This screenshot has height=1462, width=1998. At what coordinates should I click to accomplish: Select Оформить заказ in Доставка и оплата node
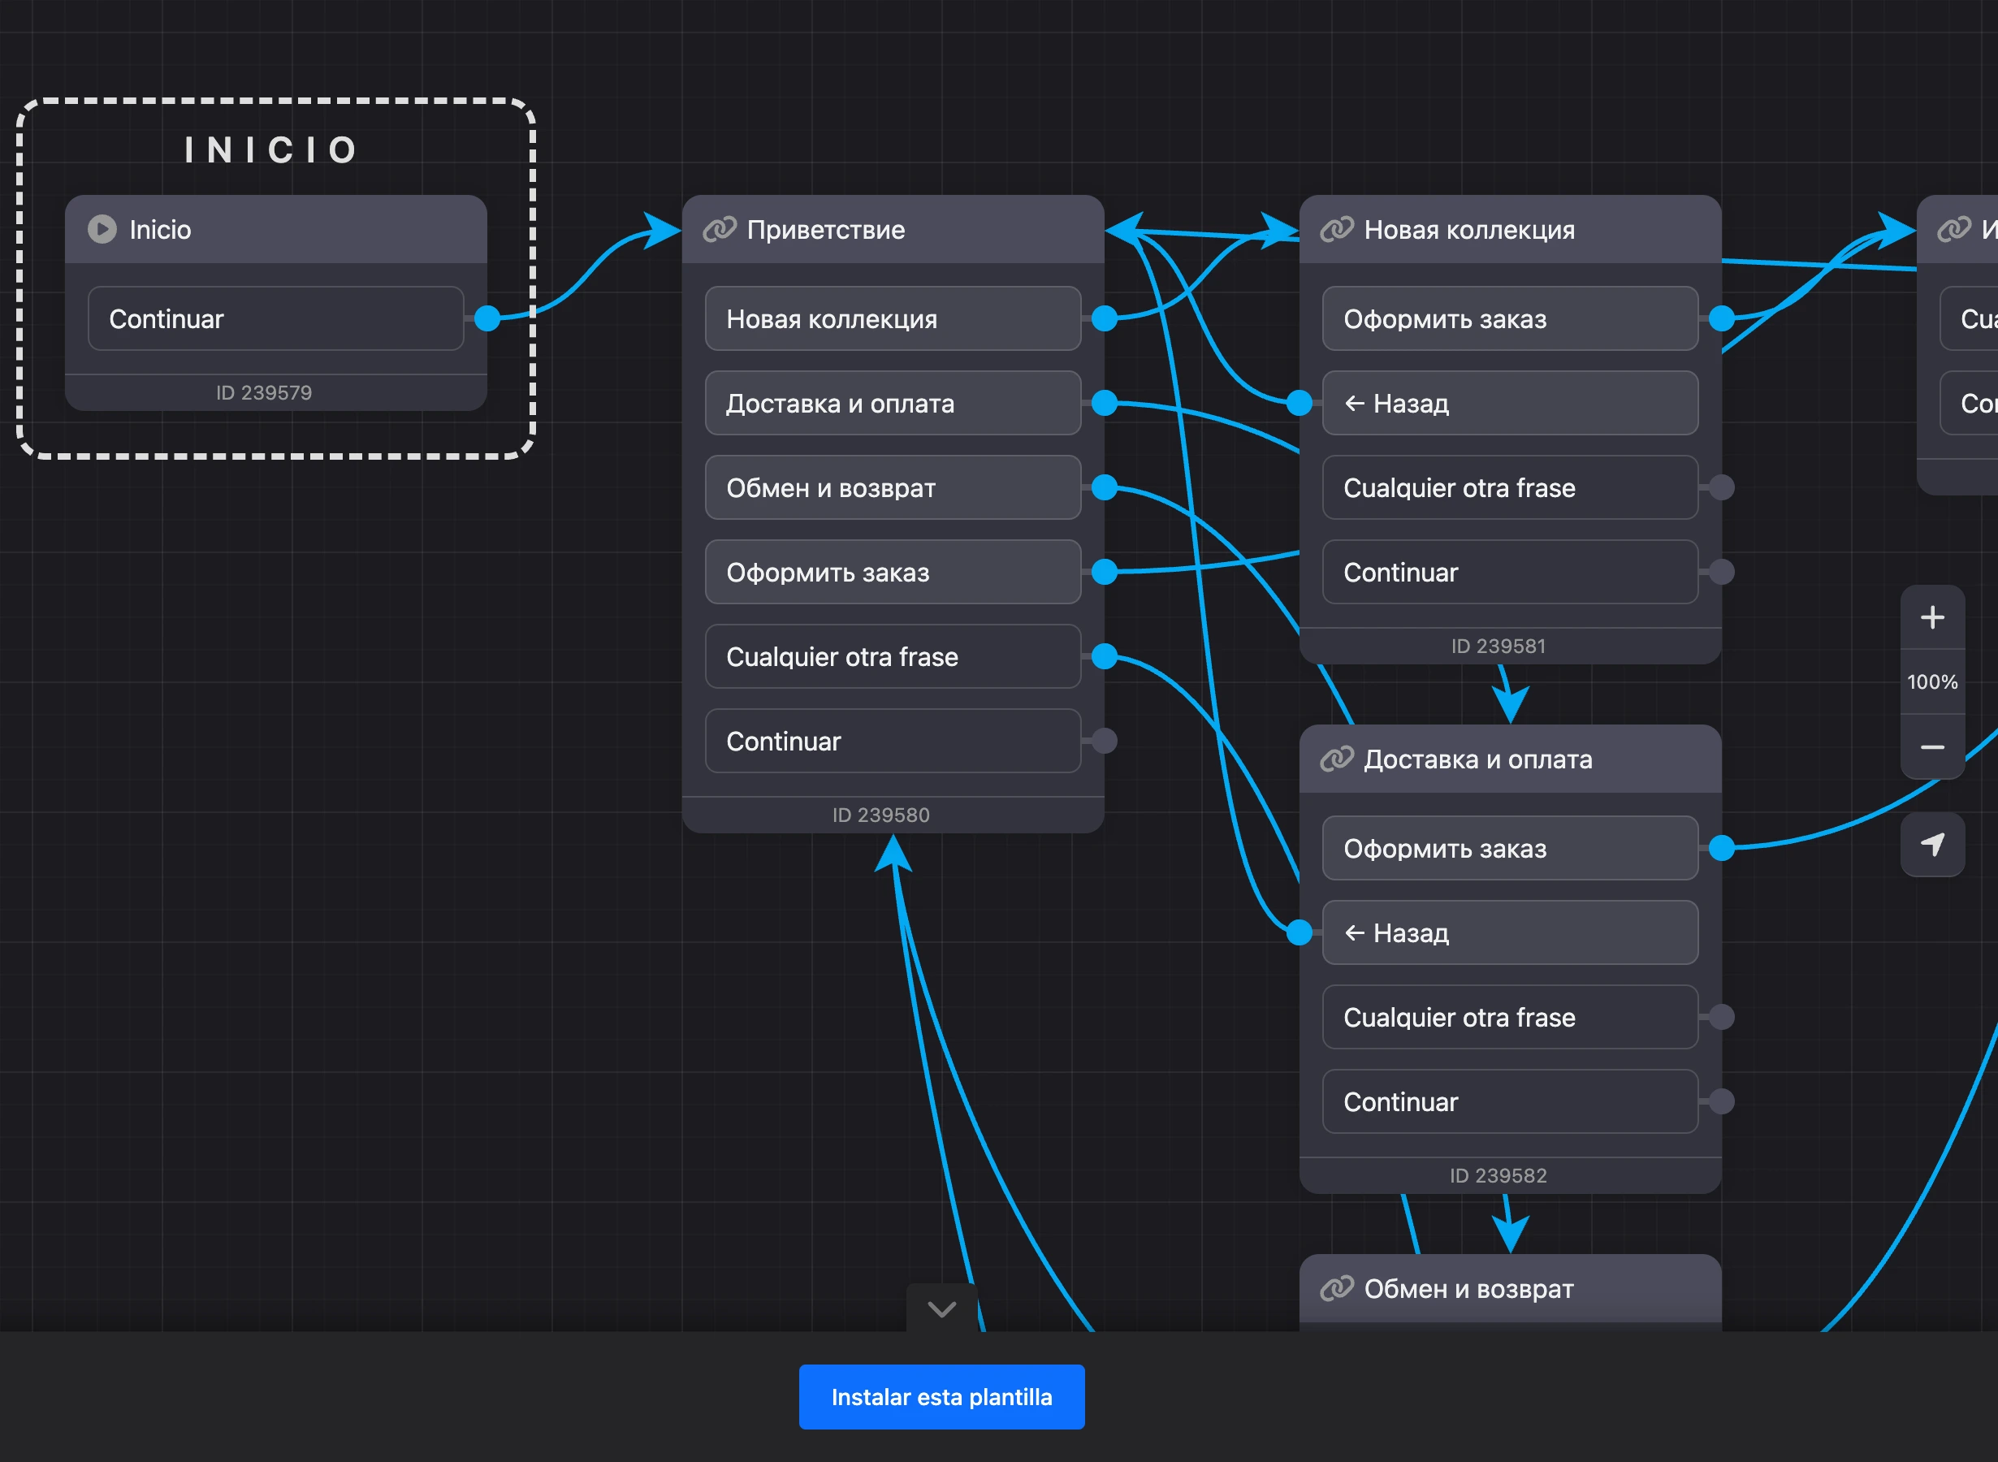[x=1510, y=848]
